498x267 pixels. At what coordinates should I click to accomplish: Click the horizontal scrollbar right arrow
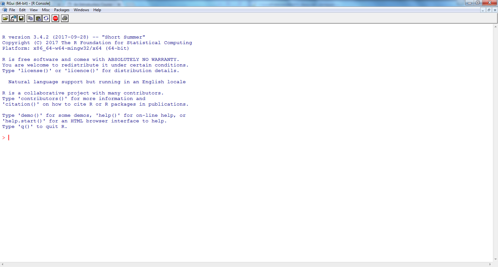tap(490, 265)
